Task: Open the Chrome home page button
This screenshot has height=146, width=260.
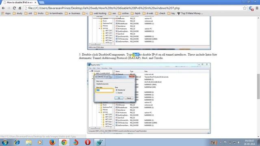Action: (x=20, y=8)
